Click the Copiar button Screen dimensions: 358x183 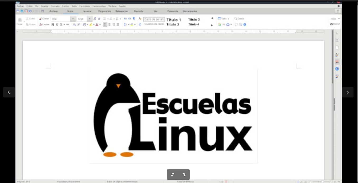click(x=31, y=24)
